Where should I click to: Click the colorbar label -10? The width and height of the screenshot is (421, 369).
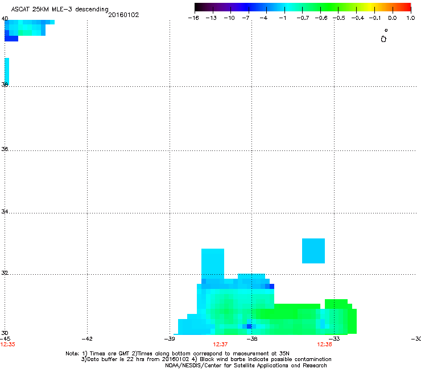coord(229,18)
